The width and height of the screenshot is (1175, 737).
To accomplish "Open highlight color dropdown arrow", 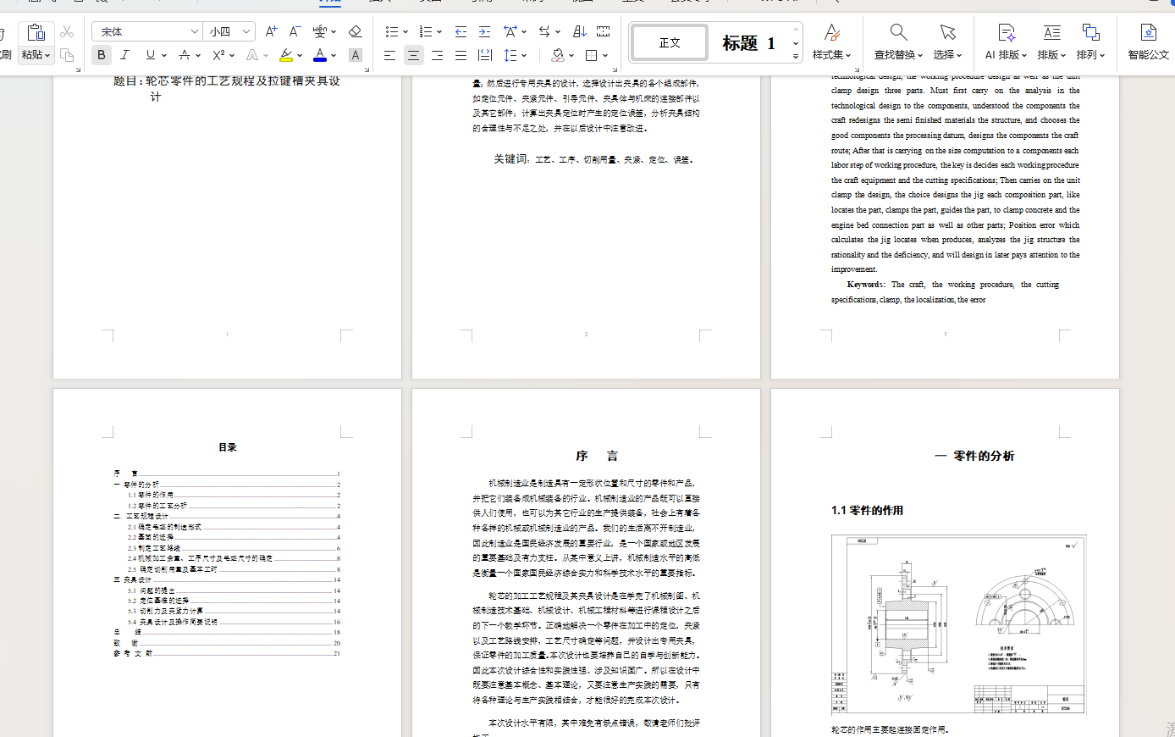I will pos(300,55).
